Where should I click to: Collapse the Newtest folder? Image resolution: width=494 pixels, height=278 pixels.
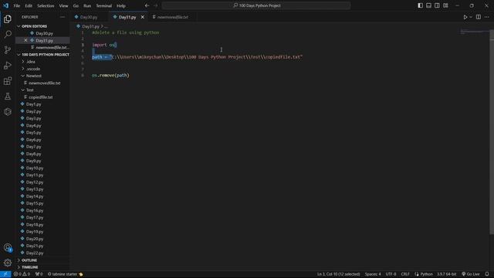[34, 76]
